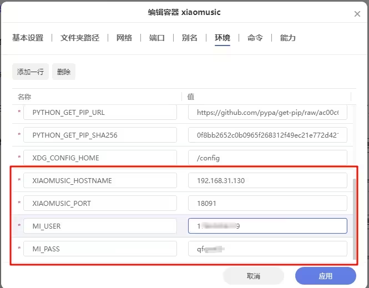Click the 名称 column header
The height and width of the screenshot is (288, 369).
click(x=24, y=97)
